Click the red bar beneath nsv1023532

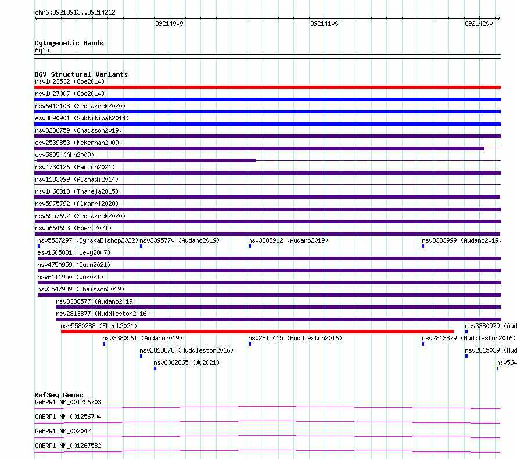(267, 87)
